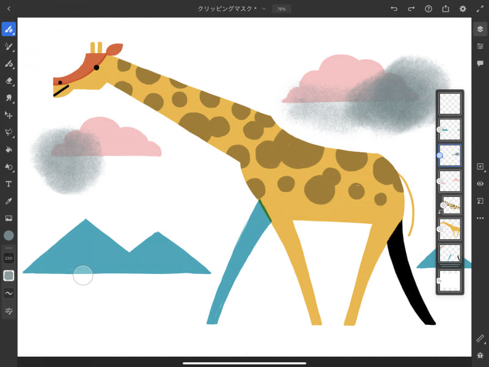Toggle visibility of the selected layer
The height and width of the screenshot is (367, 489).
pos(480,184)
